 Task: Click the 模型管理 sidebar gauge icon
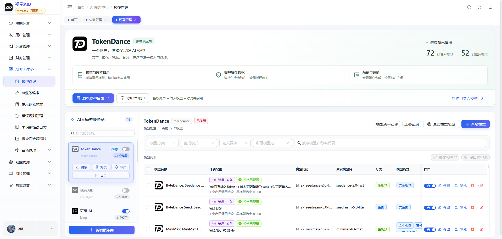point(17,81)
